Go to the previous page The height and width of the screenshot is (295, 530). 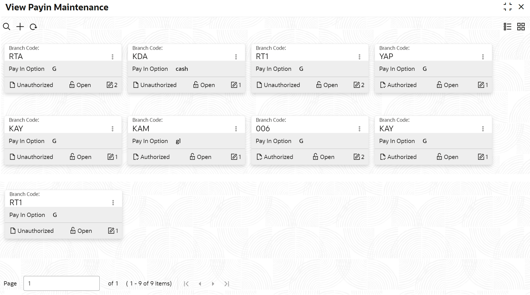pos(200,284)
